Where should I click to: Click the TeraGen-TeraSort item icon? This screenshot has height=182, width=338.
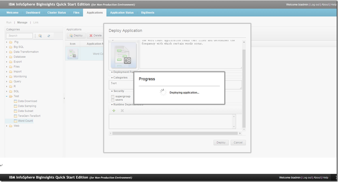point(15,116)
